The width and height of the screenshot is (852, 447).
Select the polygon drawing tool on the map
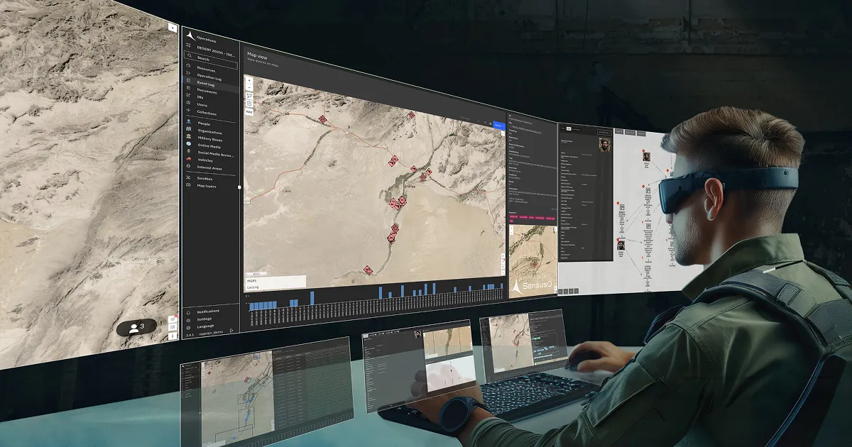click(x=249, y=96)
